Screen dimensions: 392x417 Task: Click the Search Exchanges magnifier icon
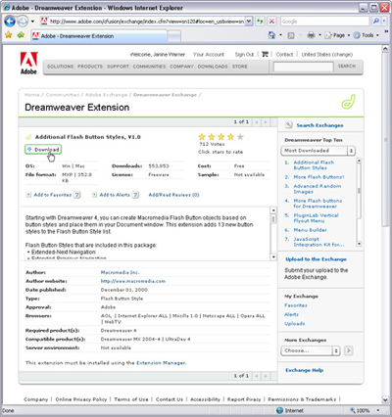pos(288,125)
